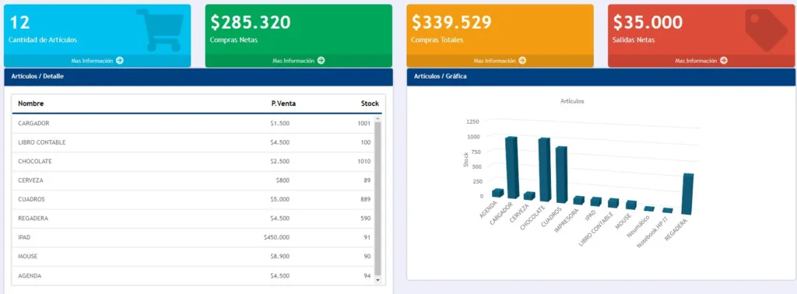Click the table scrollbar up arrow
797x294 pixels.
(x=377, y=118)
